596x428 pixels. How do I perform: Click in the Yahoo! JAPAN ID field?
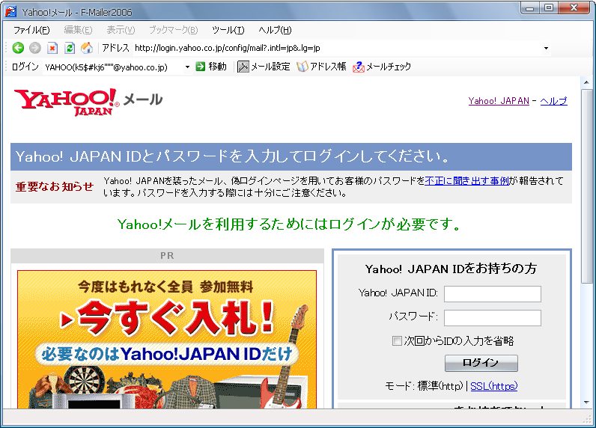[493, 294]
